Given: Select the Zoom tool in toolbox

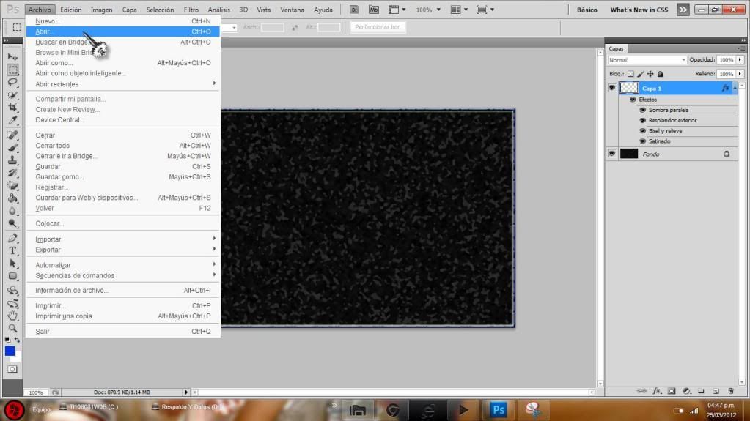Looking at the screenshot, I should (12, 328).
